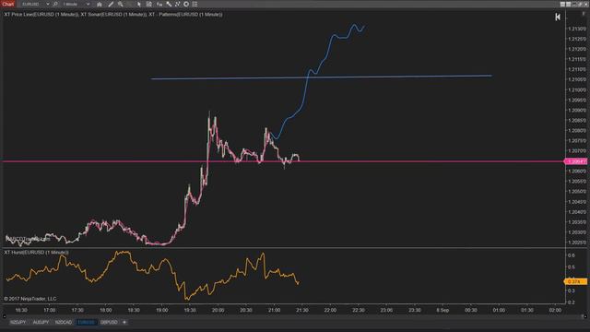Click the XT Hurst indicator panel label
This screenshot has height=332, width=590.
pos(36,252)
